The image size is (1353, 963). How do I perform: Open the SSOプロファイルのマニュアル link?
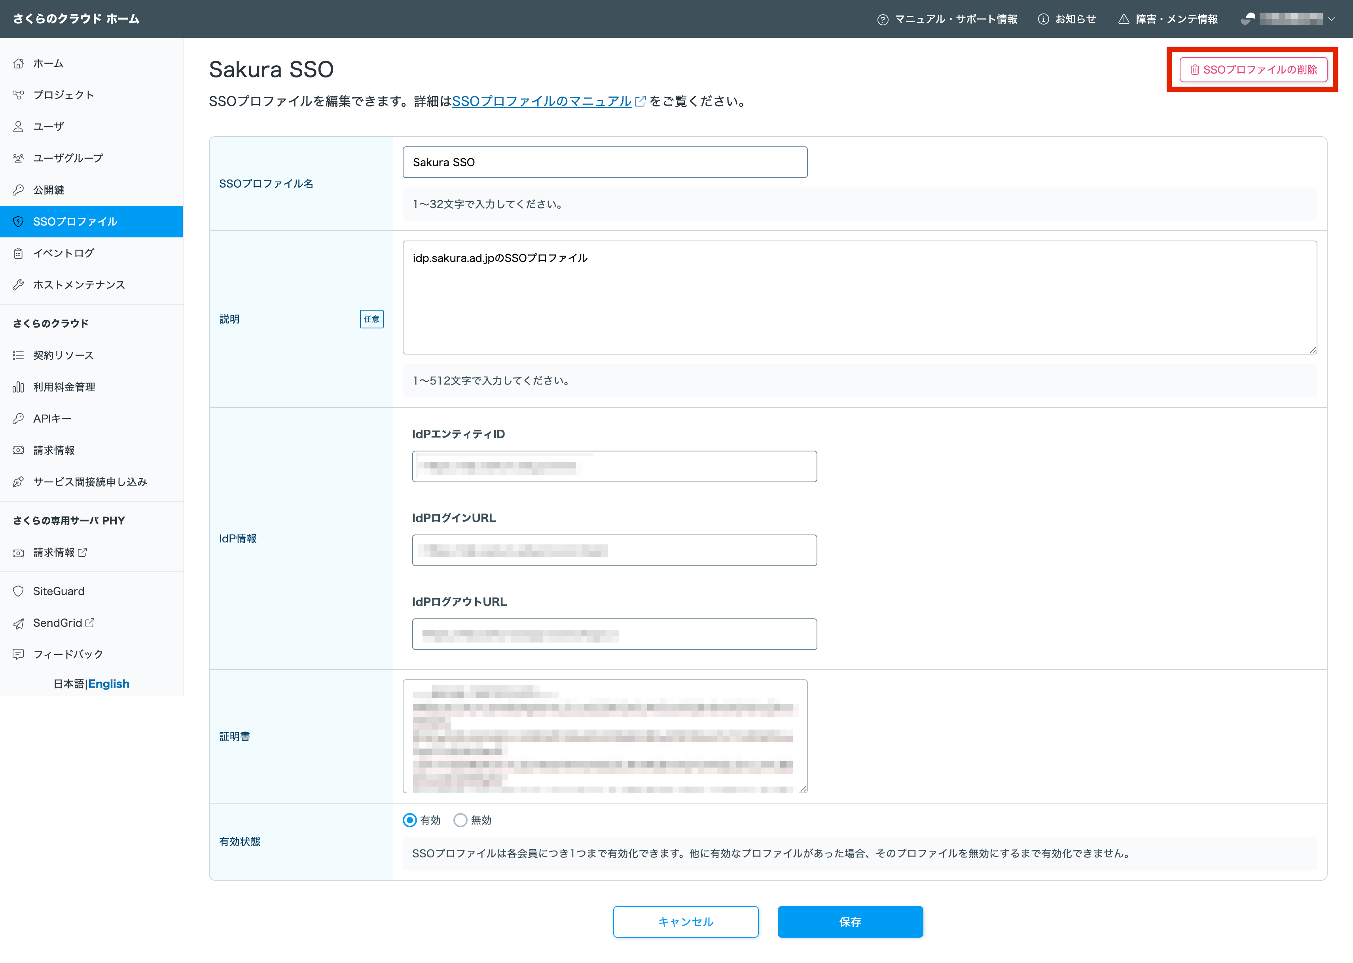point(542,101)
